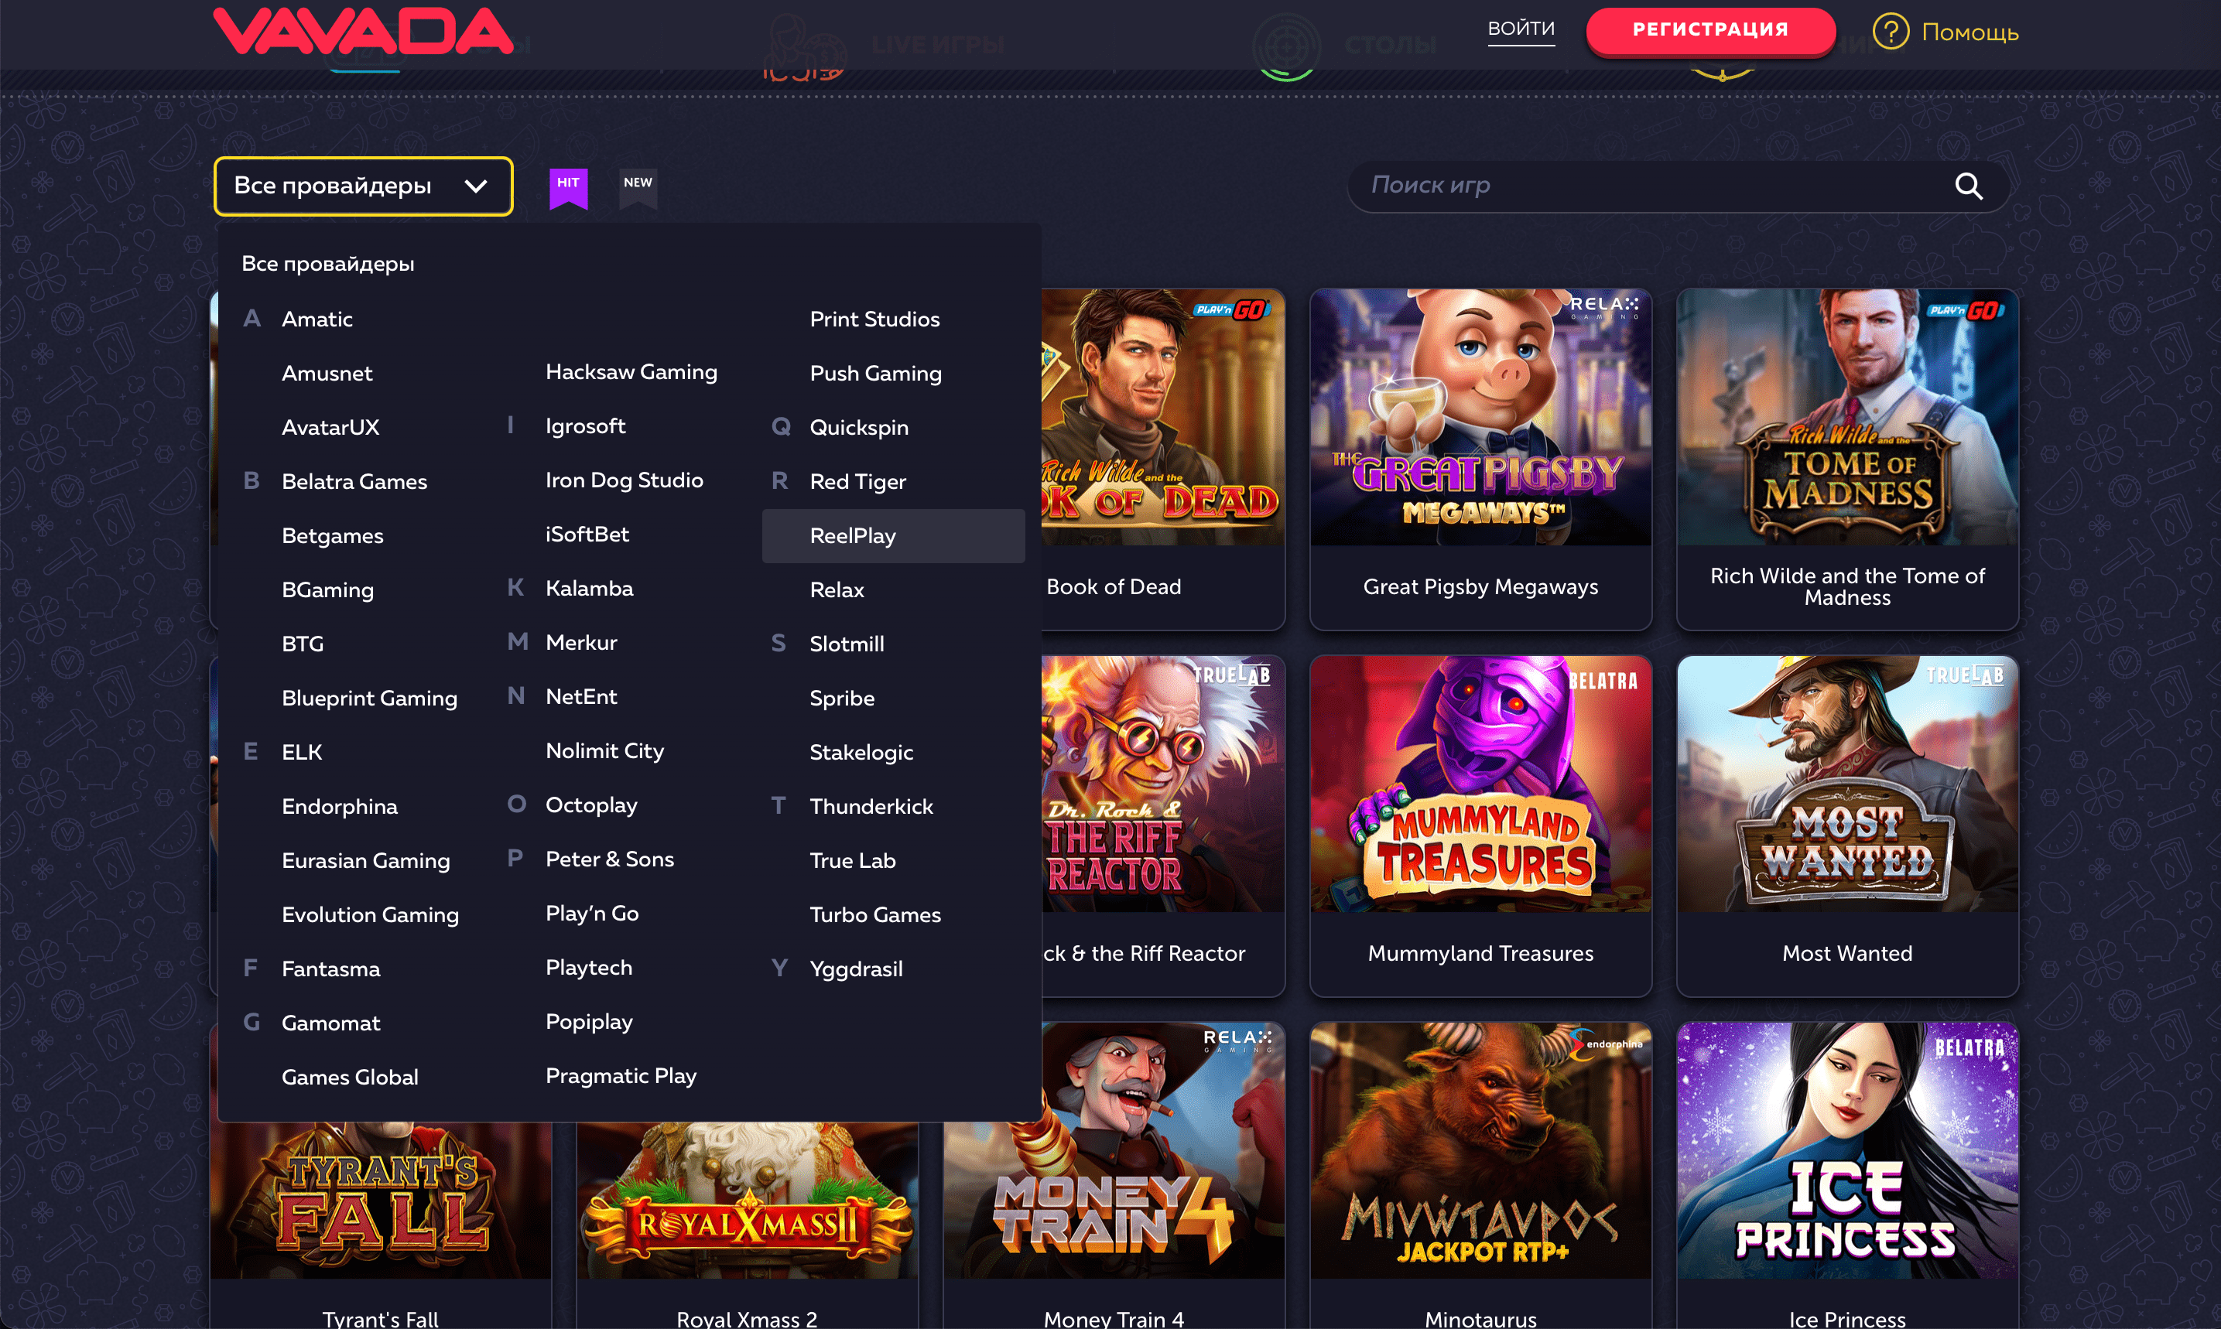
Task: Pick Relax provider
Action: pos(837,590)
